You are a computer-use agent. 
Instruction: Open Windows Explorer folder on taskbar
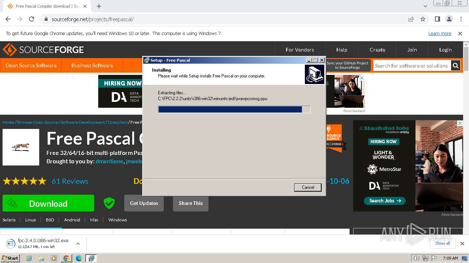point(41,258)
